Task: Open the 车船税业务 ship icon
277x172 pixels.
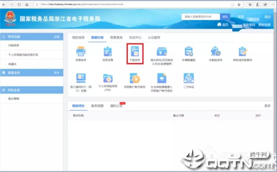Action: coord(216,51)
